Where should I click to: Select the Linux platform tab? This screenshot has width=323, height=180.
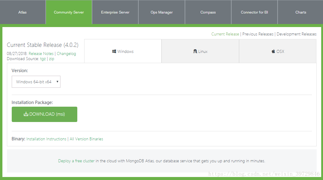tap(200, 51)
